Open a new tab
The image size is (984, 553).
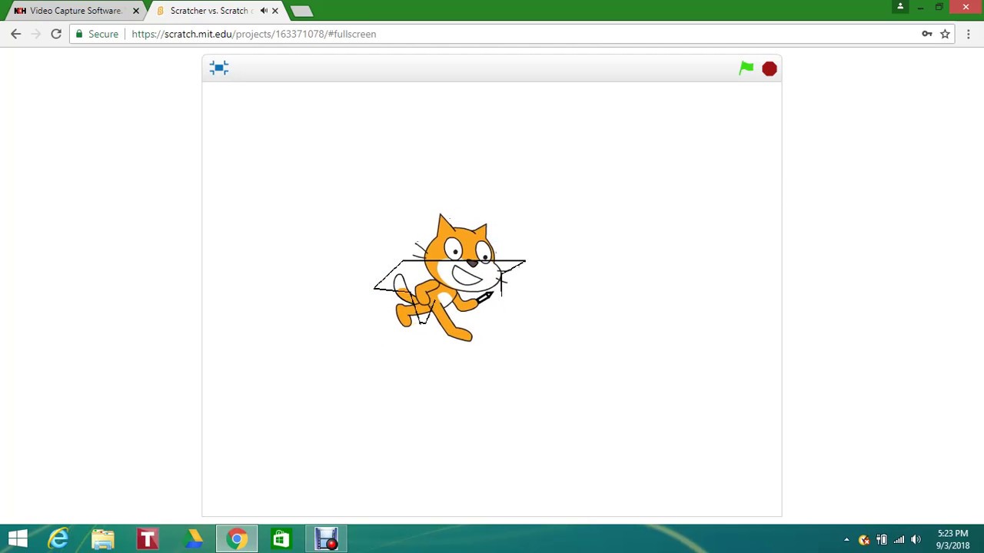[301, 11]
